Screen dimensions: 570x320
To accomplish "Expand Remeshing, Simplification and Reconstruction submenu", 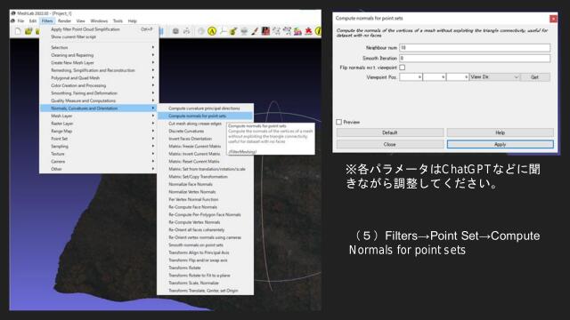I will [99, 70].
